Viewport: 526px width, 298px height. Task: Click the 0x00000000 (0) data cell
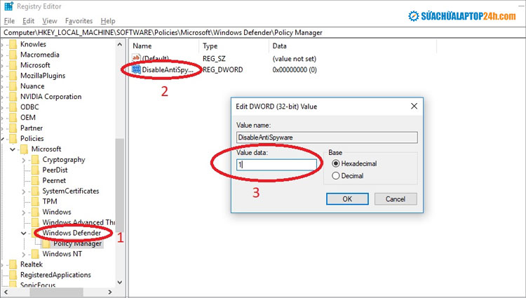coord(295,69)
